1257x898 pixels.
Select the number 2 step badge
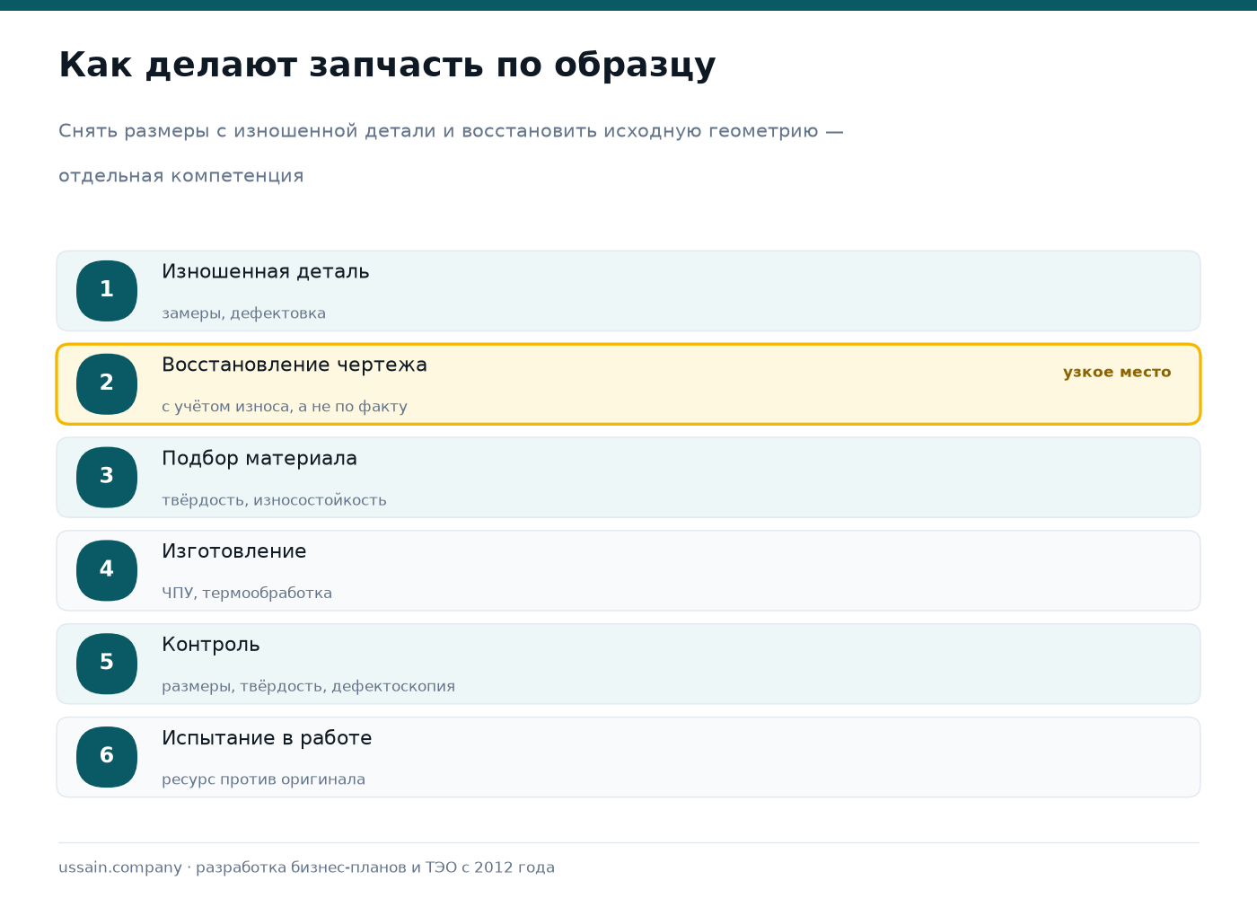[107, 384]
